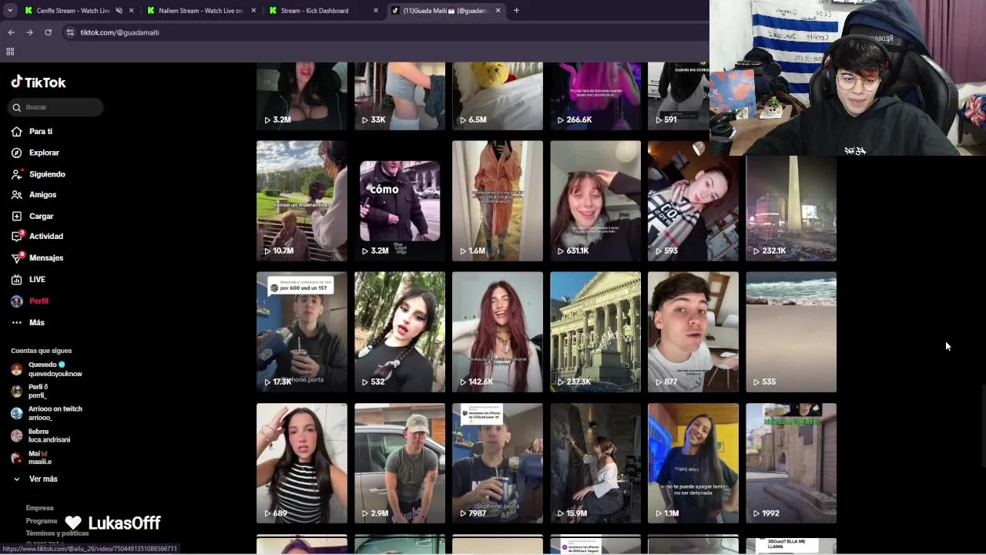Image resolution: width=986 pixels, height=555 pixels.
Task: Switch to the Cenffe Stream tab
Action: click(x=79, y=11)
